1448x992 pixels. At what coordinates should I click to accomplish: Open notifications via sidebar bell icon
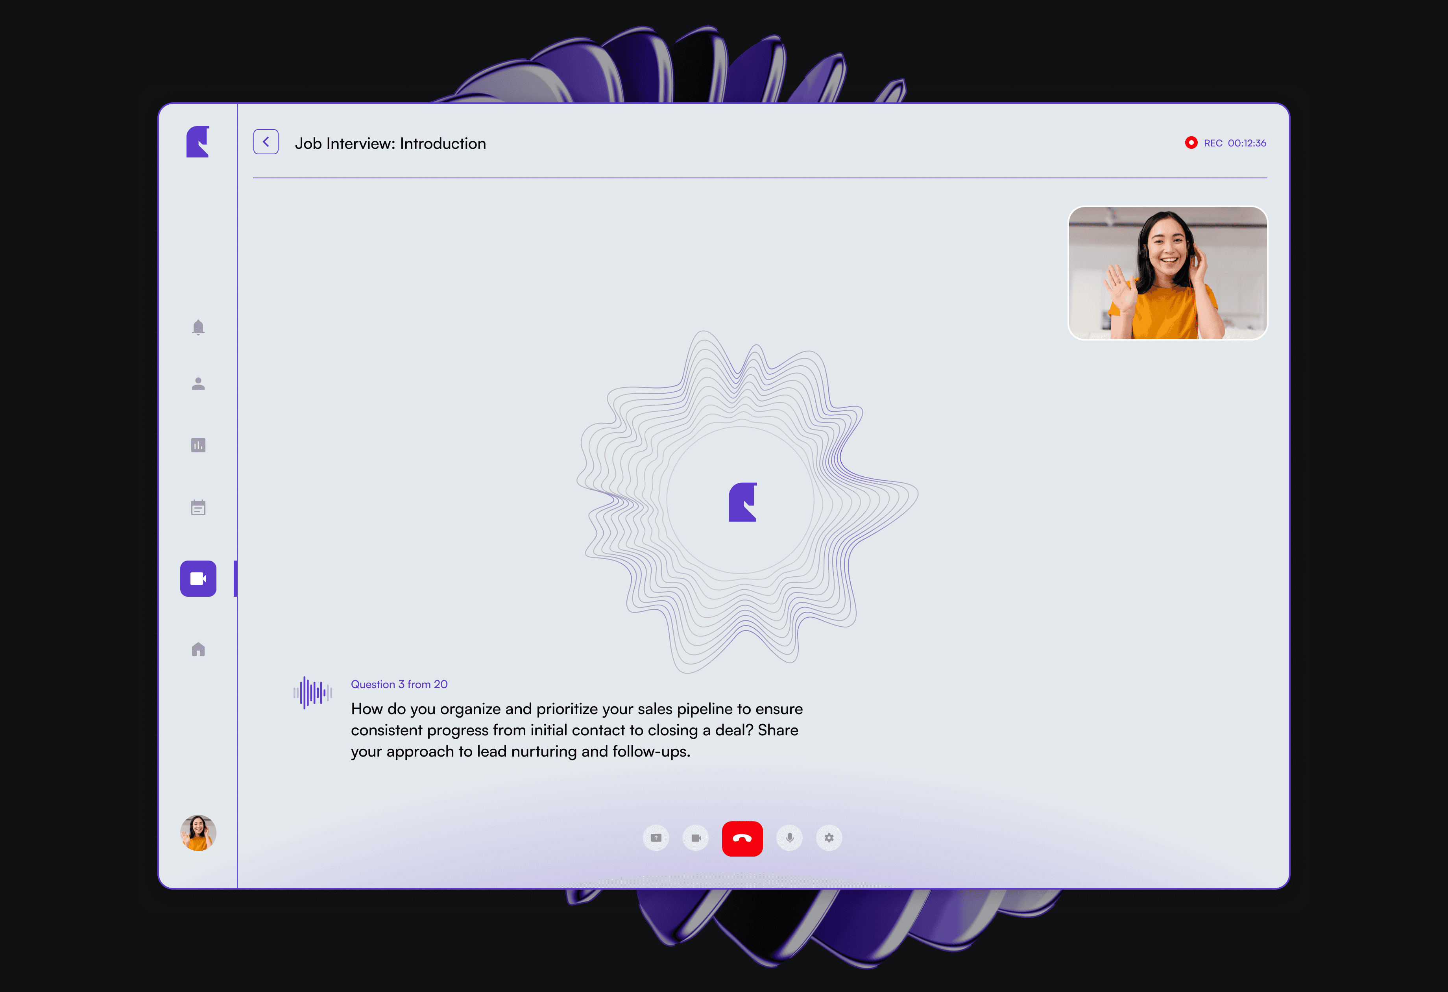point(198,328)
